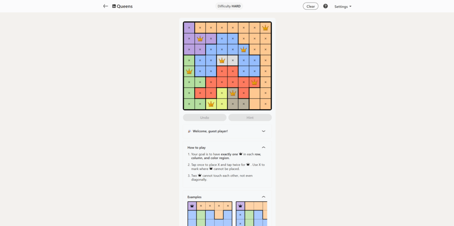The width and height of the screenshot is (454, 226).
Task: Toggle the empty orange cell right of the tan queen row
Action: [254, 93]
